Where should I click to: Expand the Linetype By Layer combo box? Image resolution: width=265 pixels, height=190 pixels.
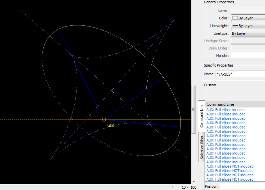click(248, 33)
